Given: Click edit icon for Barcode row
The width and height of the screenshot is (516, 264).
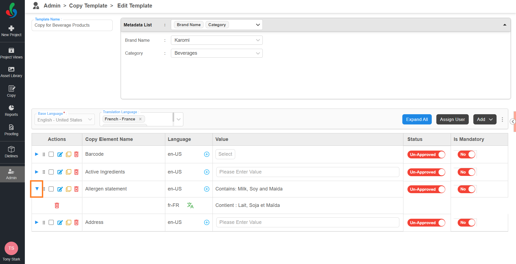Looking at the screenshot, I should point(60,154).
